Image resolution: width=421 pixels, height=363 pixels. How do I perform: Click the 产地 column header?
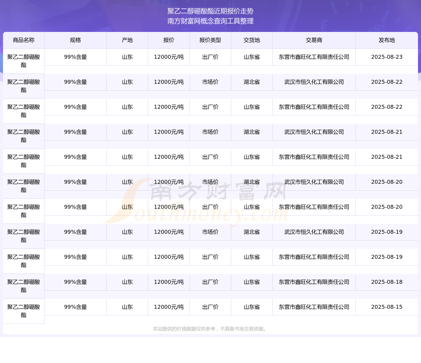point(127,40)
